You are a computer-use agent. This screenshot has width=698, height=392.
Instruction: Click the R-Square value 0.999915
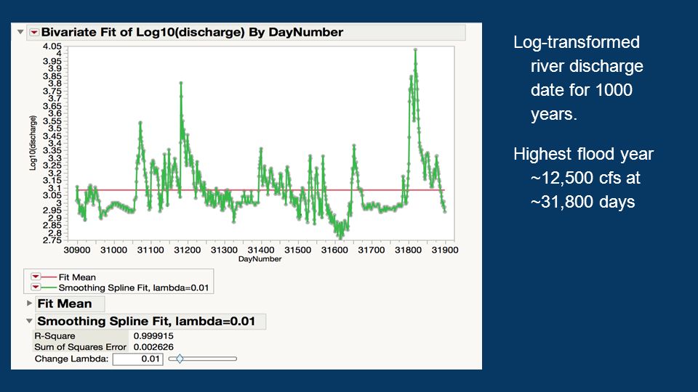[x=153, y=336]
